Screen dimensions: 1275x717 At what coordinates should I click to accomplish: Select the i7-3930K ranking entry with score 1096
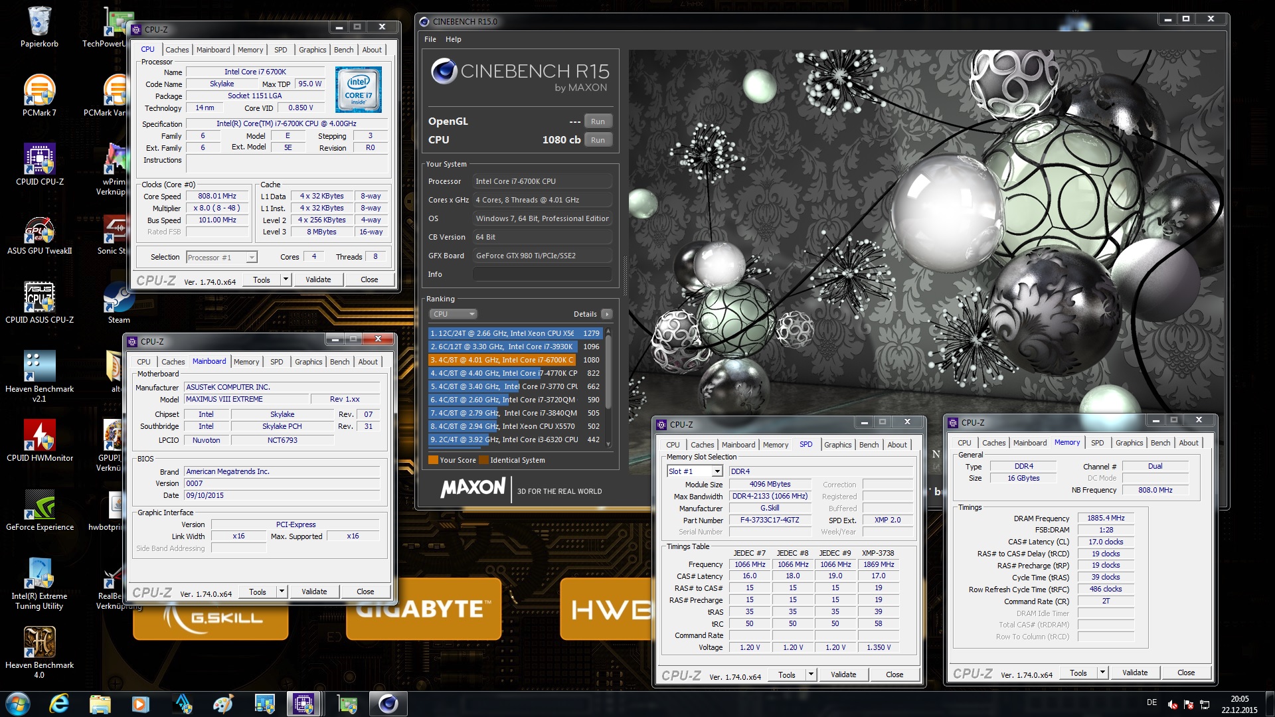[515, 347]
